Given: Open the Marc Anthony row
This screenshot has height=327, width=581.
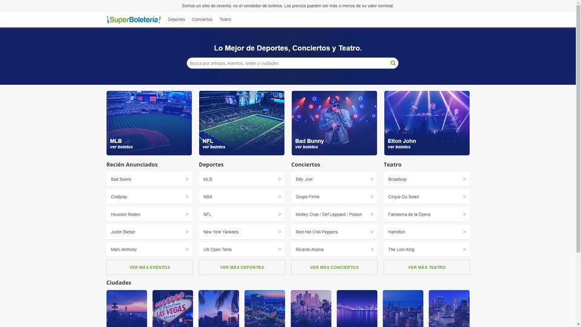Looking at the screenshot, I should pyautogui.click(x=149, y=249).
